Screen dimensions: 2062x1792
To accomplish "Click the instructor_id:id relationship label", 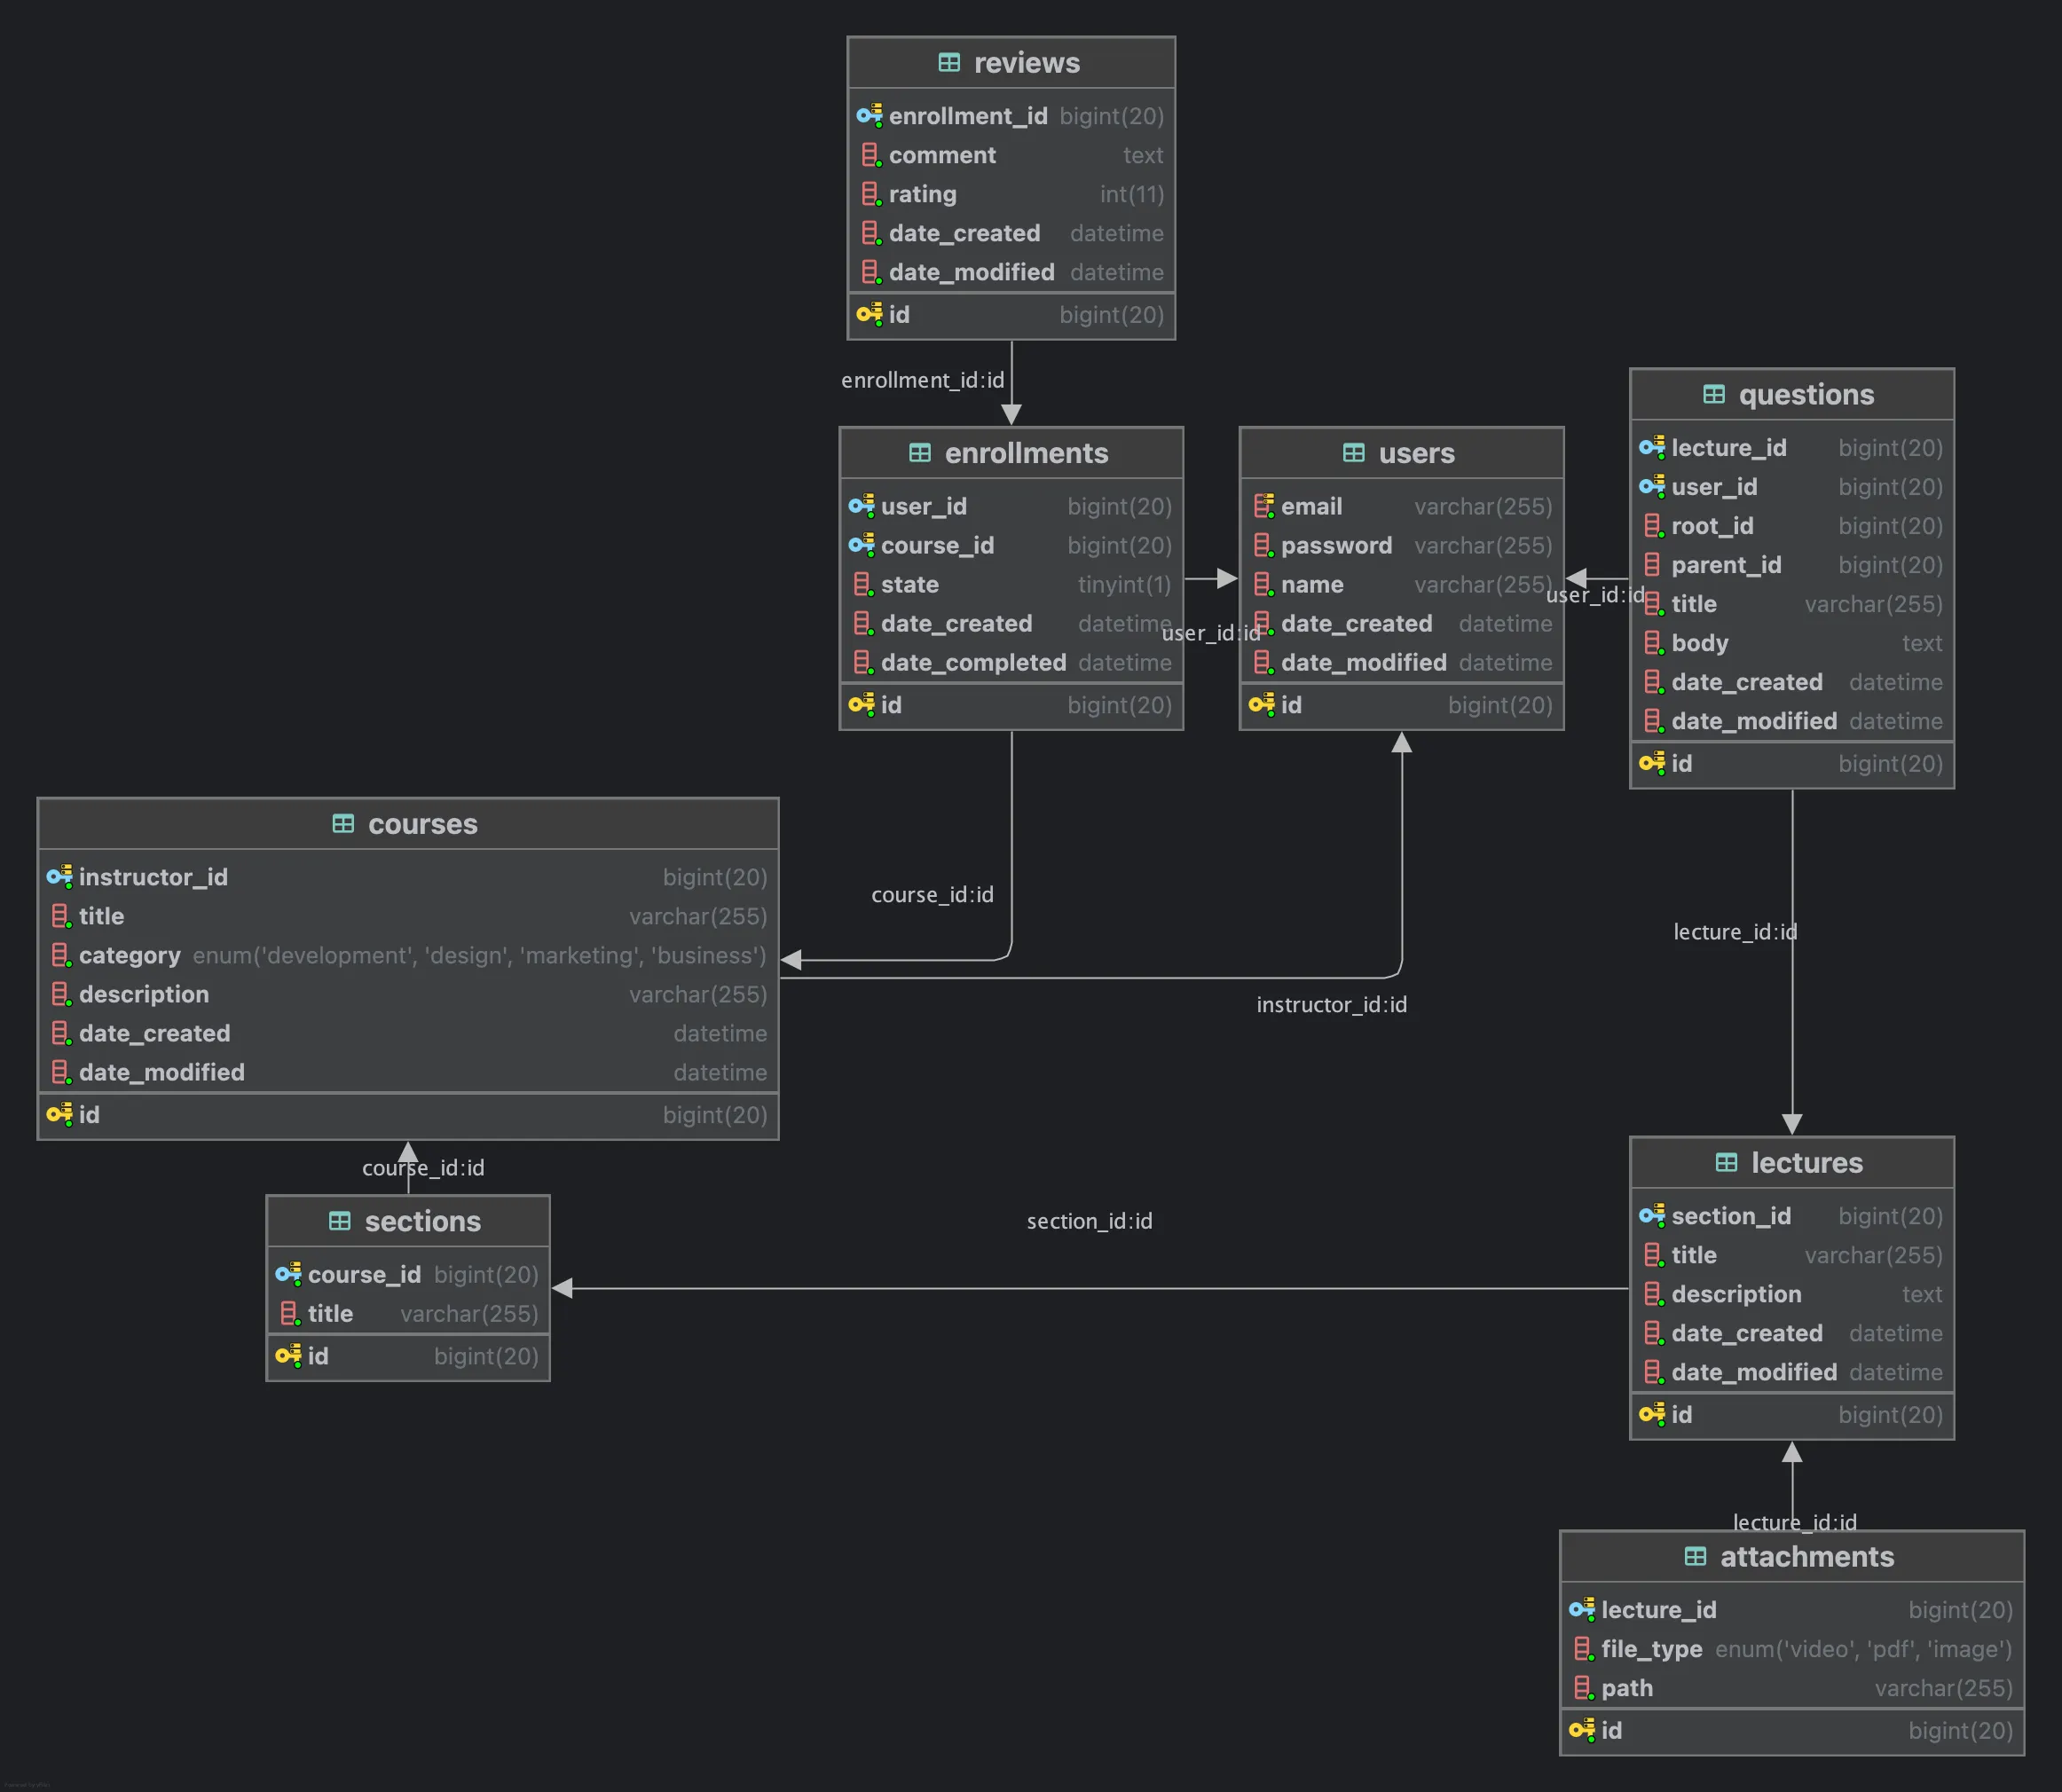I will 1331,1004.
